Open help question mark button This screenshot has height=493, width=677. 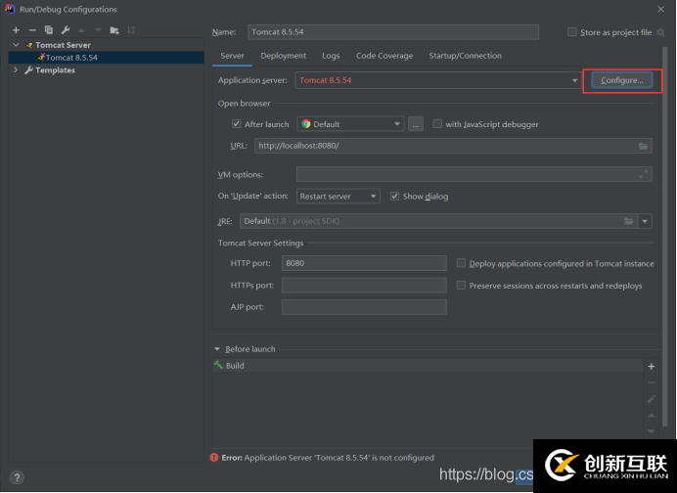[x=17, y=477]
